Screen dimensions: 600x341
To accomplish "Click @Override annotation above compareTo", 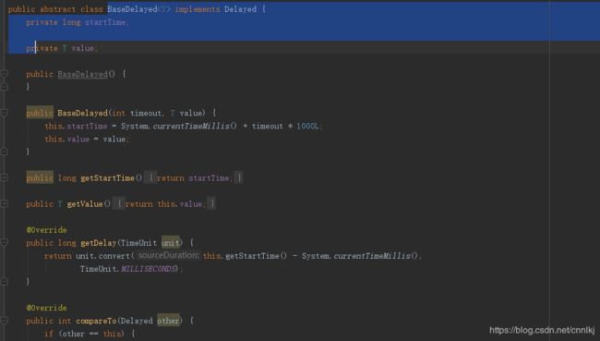I will click(x=47, y=308).
